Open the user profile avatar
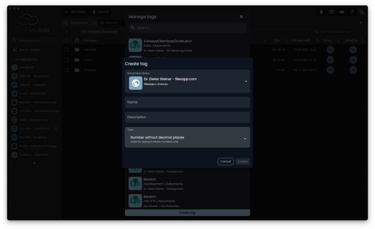Viewport: 375px width, 229px height. [x=361, y=12]
